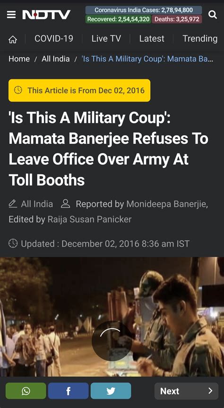Viewport: 224px width, 408px height.
Task: Click the Next button
Action: click(x=186, y=391)
